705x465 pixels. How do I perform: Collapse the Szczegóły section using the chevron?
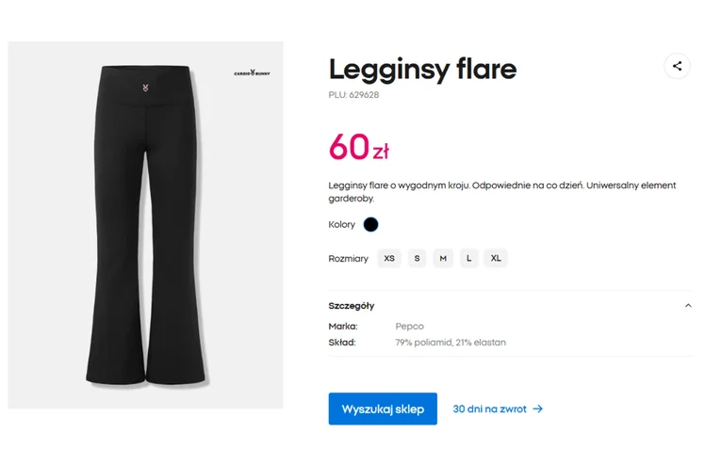688,306
